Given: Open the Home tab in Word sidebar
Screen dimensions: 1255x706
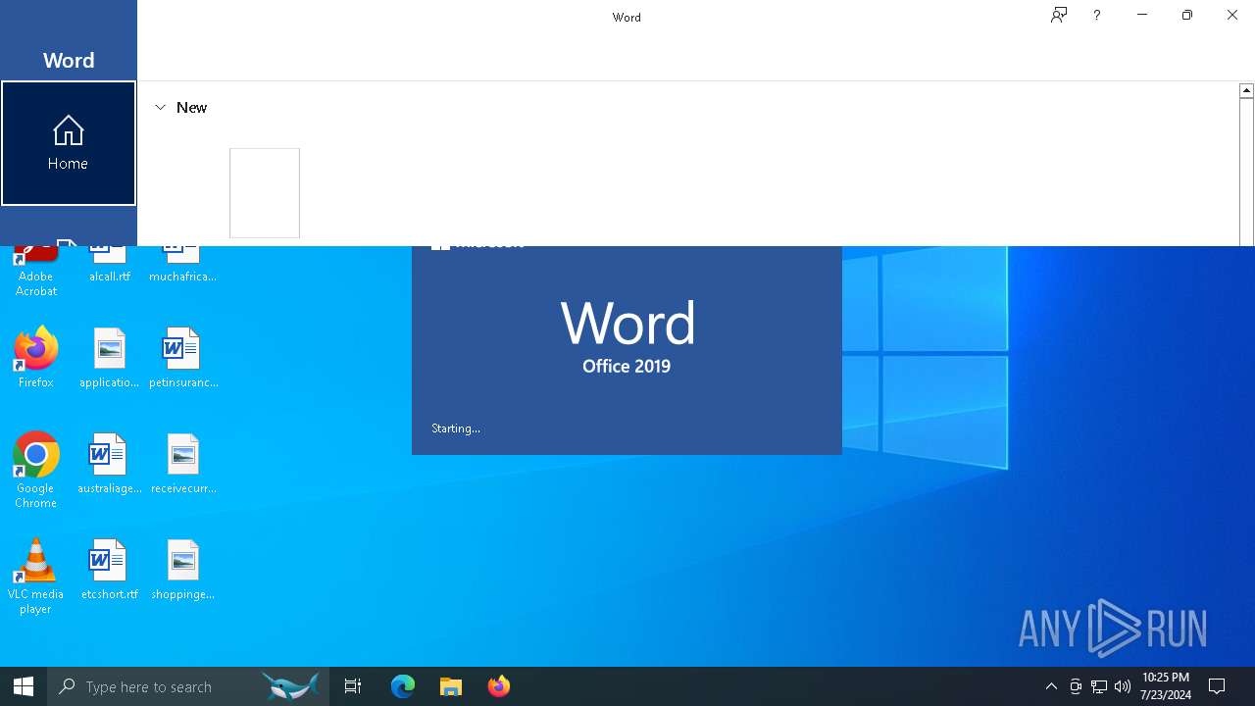Looking at the screenshot, I should coord(69,143).
